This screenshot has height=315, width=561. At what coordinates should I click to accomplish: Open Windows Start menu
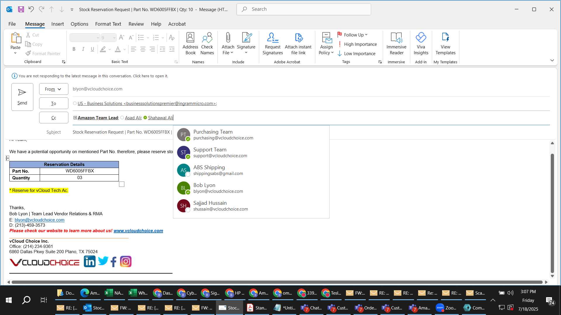[9, 300]
